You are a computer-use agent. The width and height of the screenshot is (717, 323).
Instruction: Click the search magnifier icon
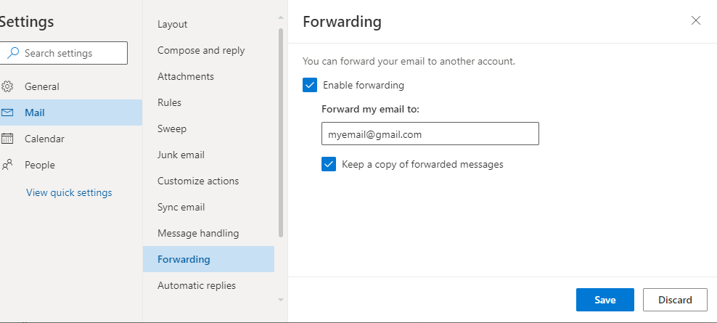click(x=14, y=53)
